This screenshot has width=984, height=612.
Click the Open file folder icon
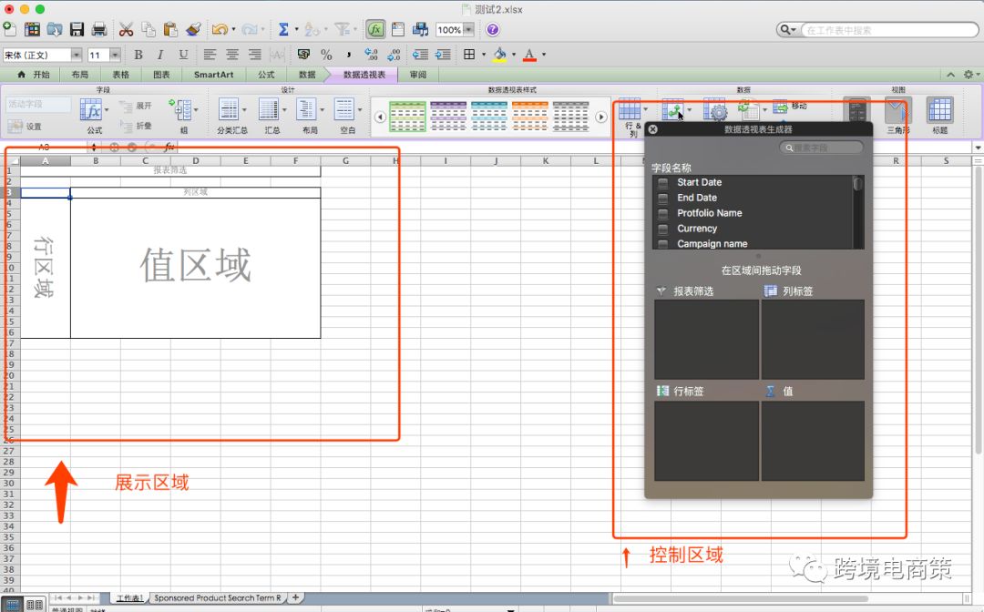point(55,29)
